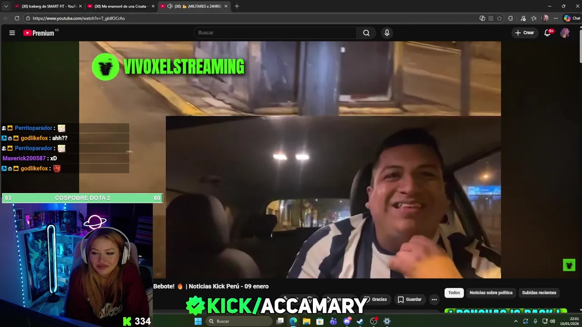
Task: Open the Copilot Chat button
Action: 572,18
